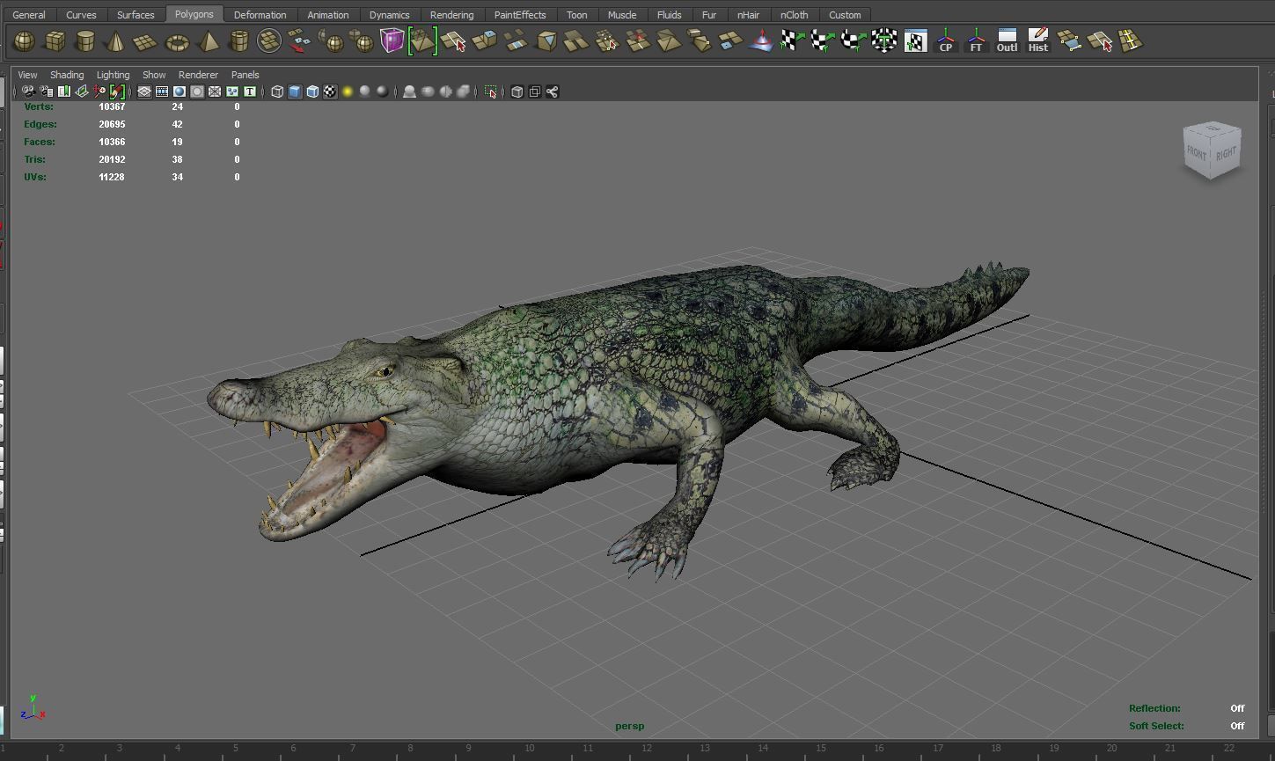Screen dimensions: 1275x761
Task: Open the View panel menu
Action: pos(27,75)
